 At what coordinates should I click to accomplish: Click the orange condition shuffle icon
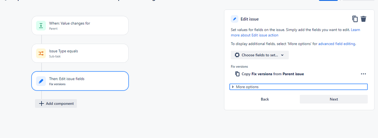tap(41, 53)
